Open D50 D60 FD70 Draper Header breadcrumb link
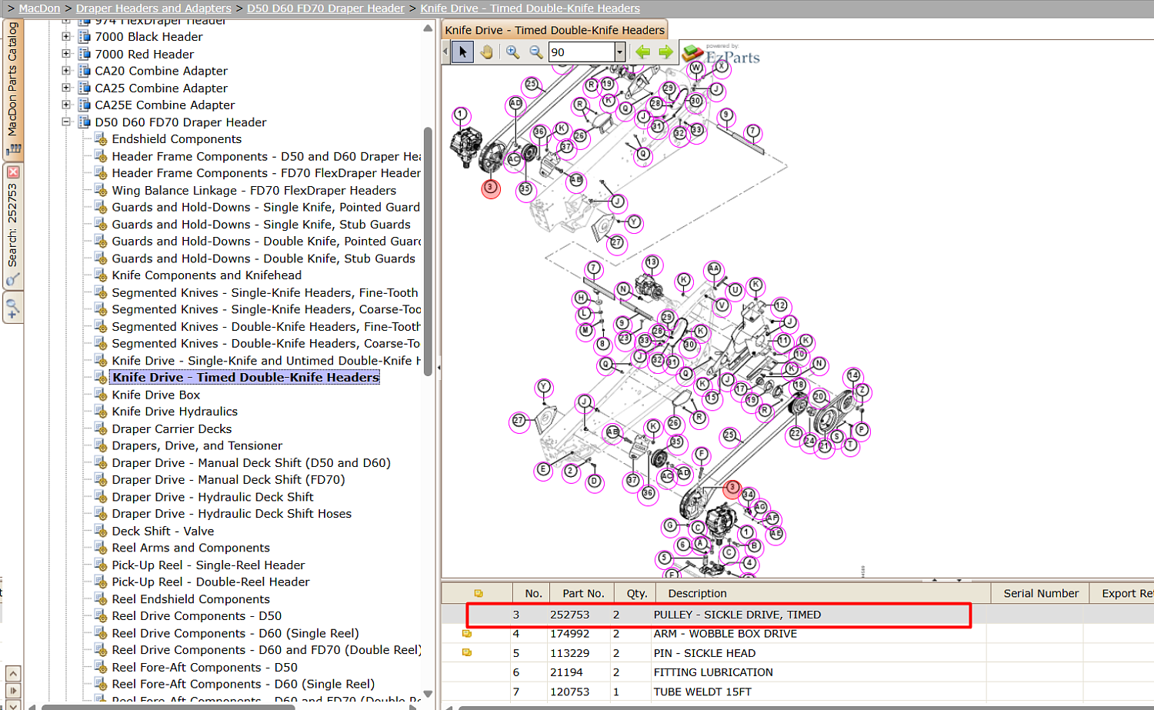Image resolution: width=1154 pixels, height=710 pixels. tap(325, 8)
